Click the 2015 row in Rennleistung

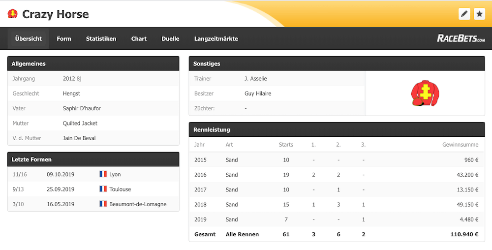337,159
